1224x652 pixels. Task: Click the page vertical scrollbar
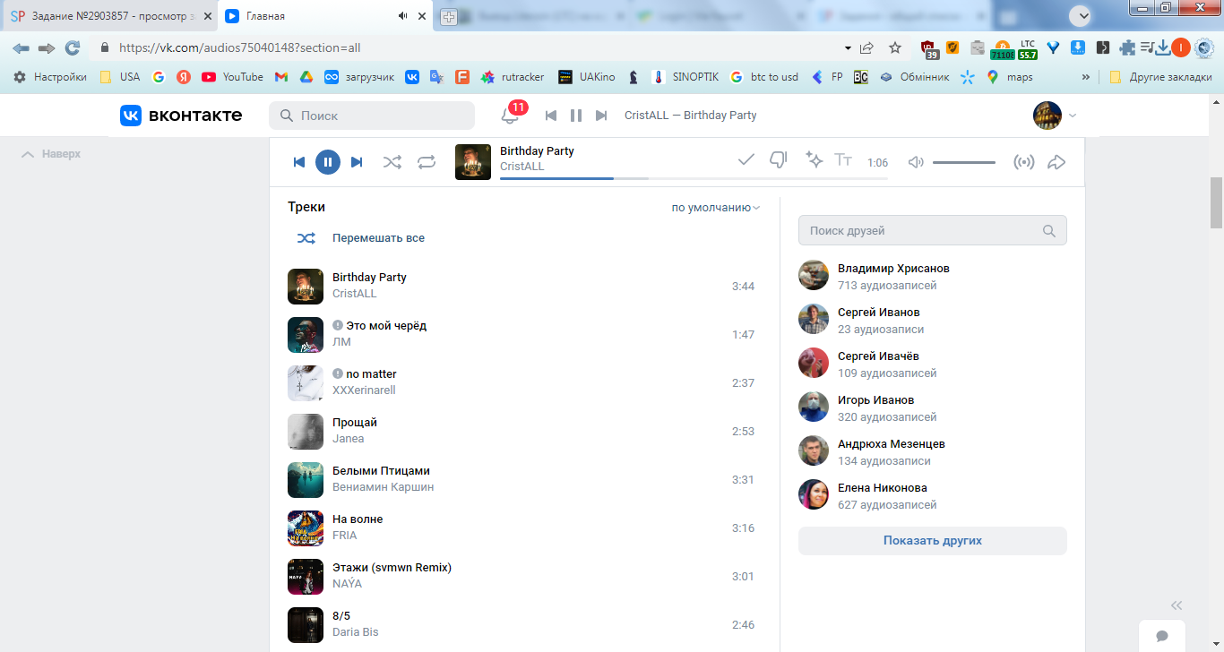tap(1216, 202)
